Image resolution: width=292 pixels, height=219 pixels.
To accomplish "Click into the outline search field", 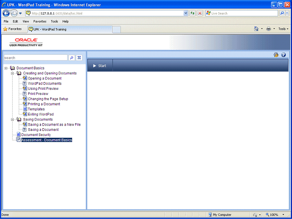I will (x=36, y=58).
